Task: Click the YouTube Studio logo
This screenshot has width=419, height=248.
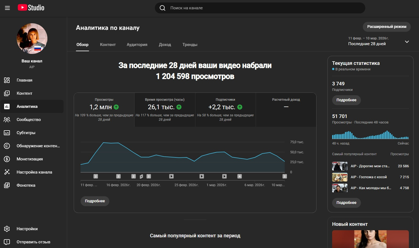Action: click(x=31, y=8)
